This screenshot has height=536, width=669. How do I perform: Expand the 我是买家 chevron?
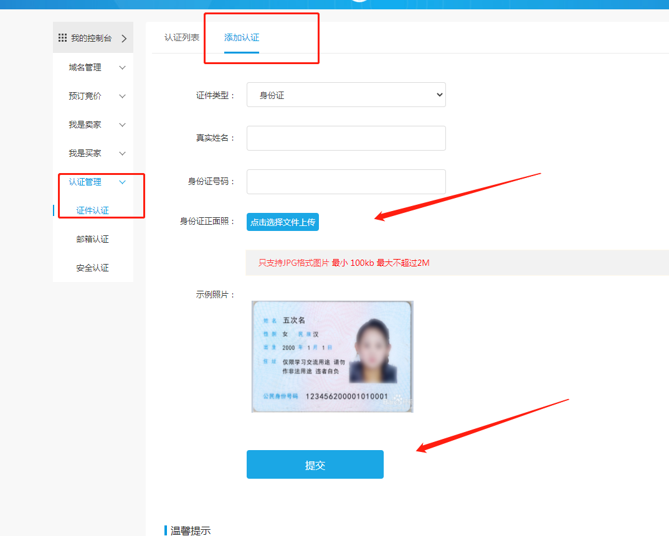coord(122,153)
